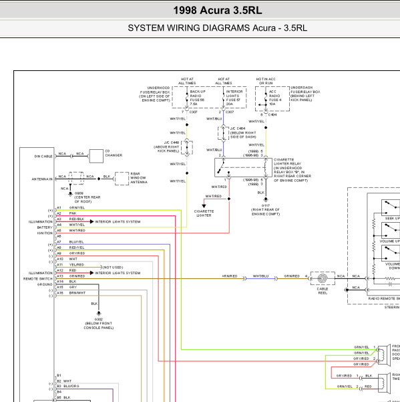Click the Rear Window Antenna dashed box

tap(122, 179)
